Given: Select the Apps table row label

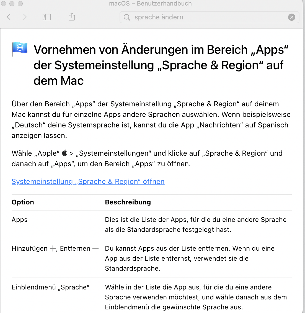Looking at the screenshot, I should click(20, 220).
